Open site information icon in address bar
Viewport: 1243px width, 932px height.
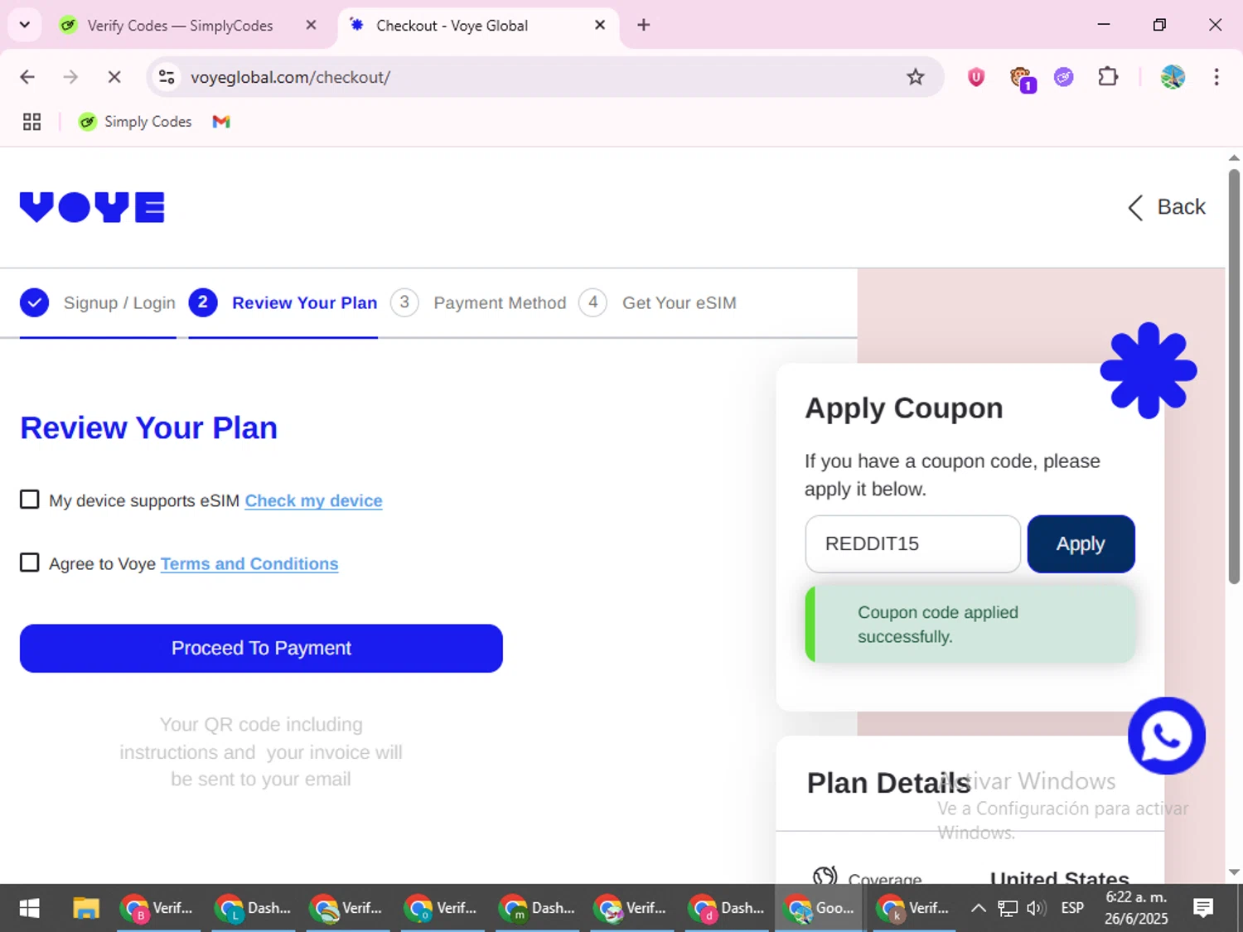click(167, 77)
